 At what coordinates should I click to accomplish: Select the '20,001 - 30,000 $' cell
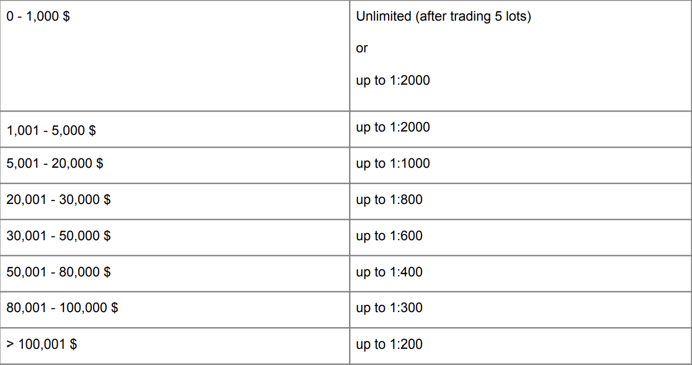pyautogui.click(x=58, y=199)
